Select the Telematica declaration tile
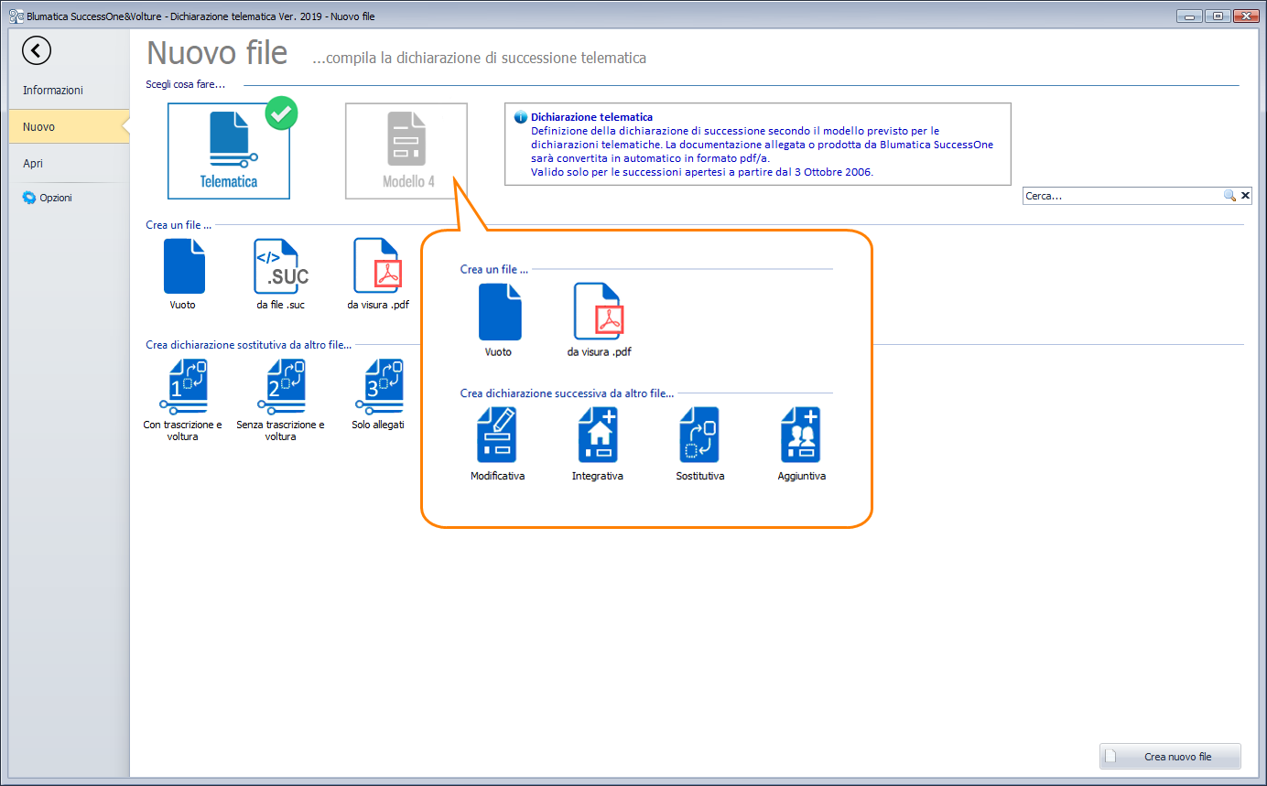The width and height of the screenshot is (1267, 786). click(229, 151)
